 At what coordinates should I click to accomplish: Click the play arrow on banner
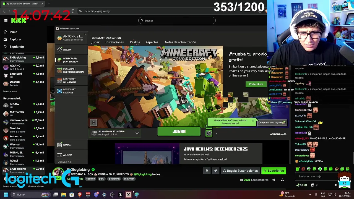[93, 122]
